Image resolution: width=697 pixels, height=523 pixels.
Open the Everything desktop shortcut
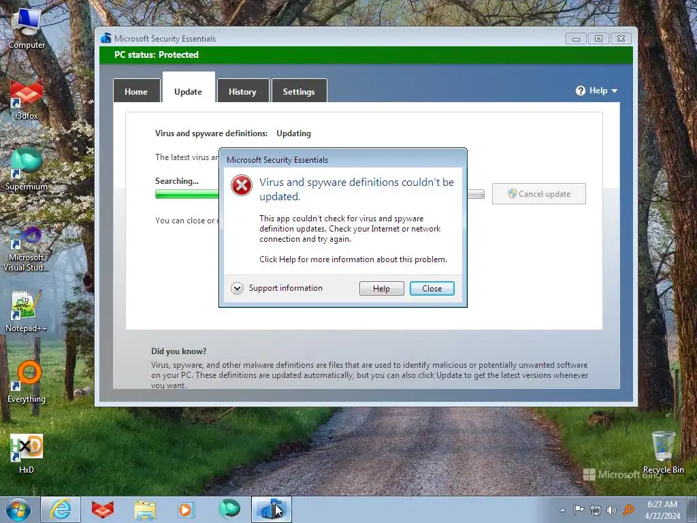coord(27,381)
